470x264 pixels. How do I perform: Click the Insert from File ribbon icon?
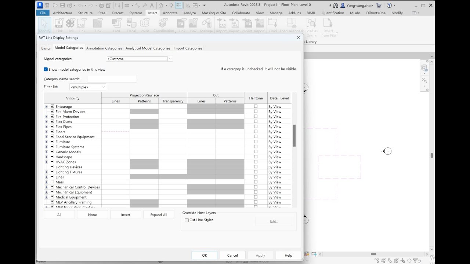[x=329, y=27]
